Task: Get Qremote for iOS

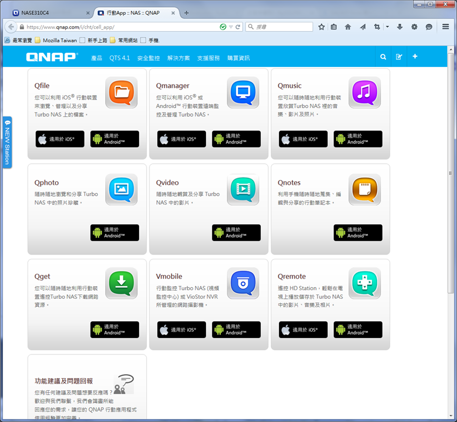Action: point(303,330)
